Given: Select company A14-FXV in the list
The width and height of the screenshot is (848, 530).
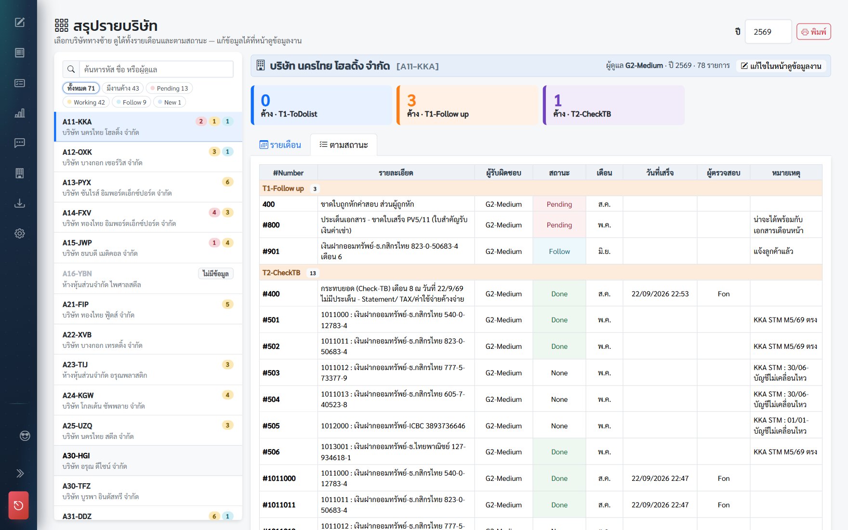Looking at the screenshot, I should pyautogui.click(x=148, y=218).
